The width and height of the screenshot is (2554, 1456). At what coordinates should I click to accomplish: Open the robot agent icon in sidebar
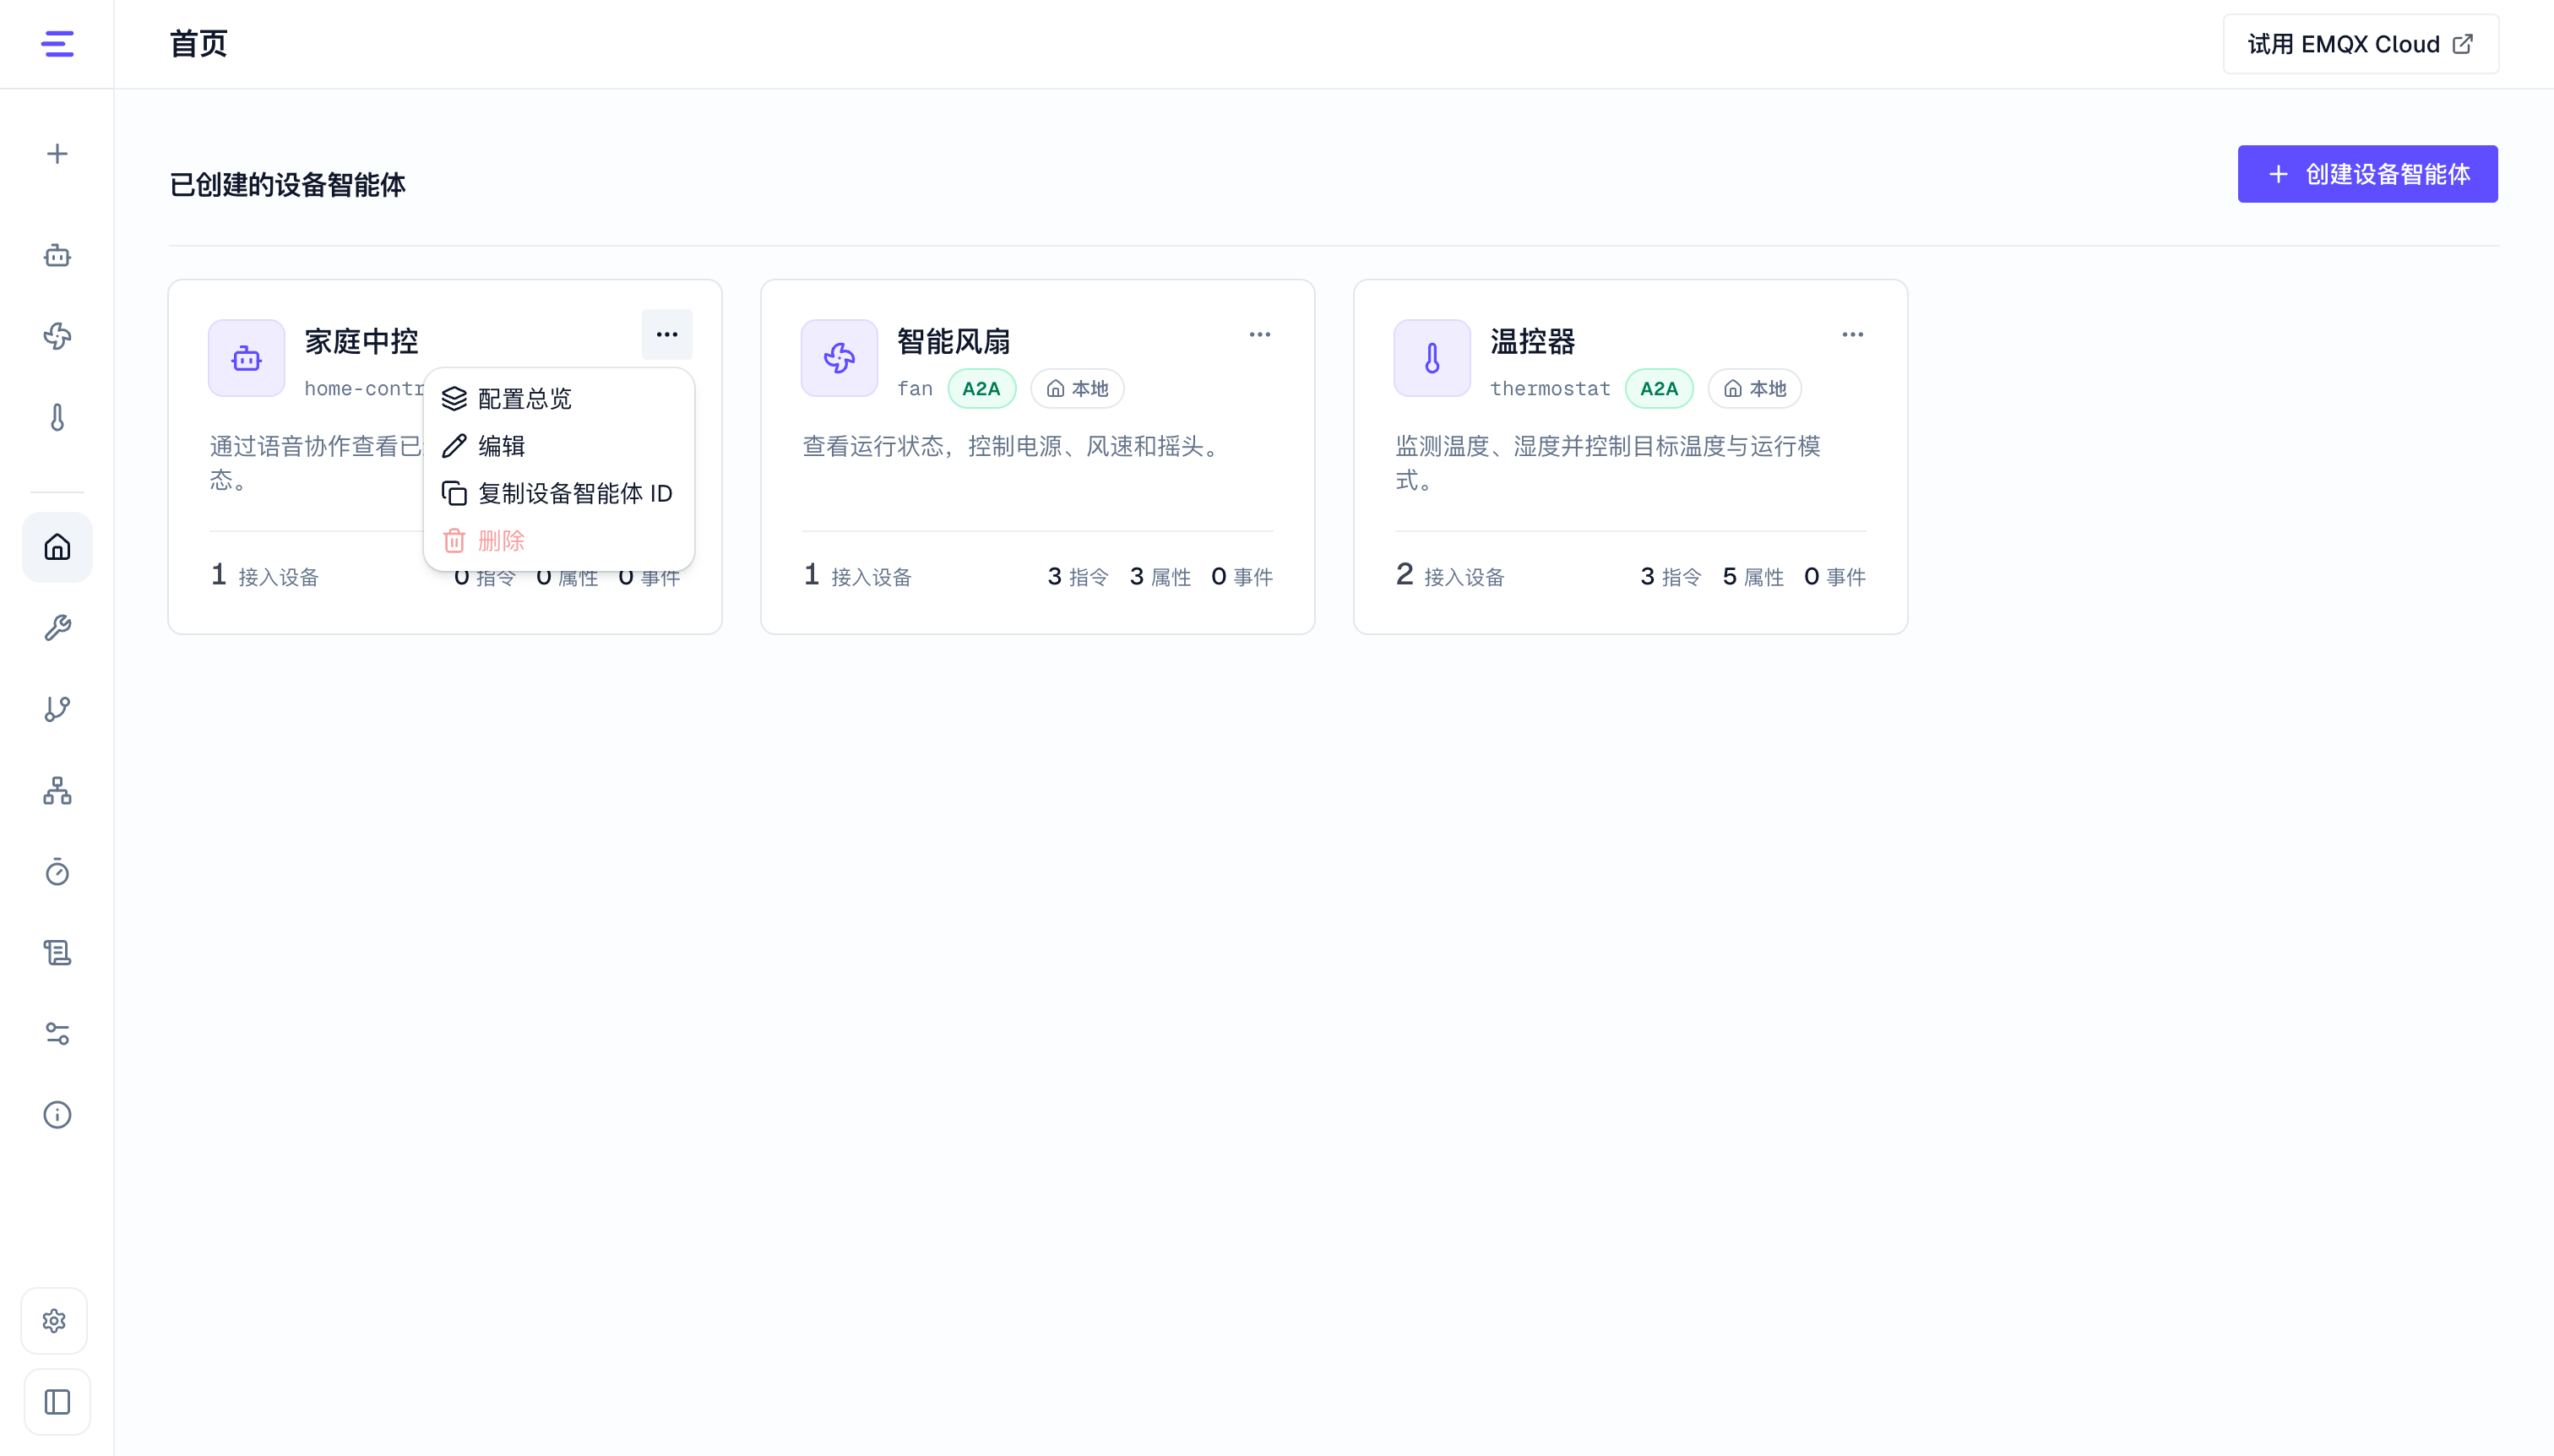pyautogui.click(x=57, y=256)
